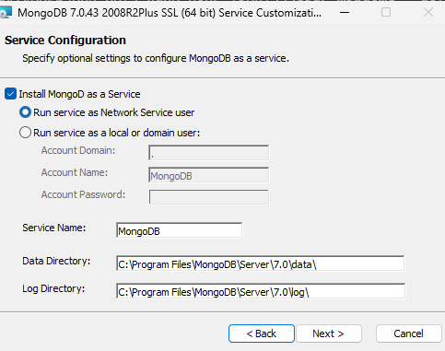The width and height of the screenshot is (445, 351).
Task: Click the Log Directory path field
Action: pos(261,291)
